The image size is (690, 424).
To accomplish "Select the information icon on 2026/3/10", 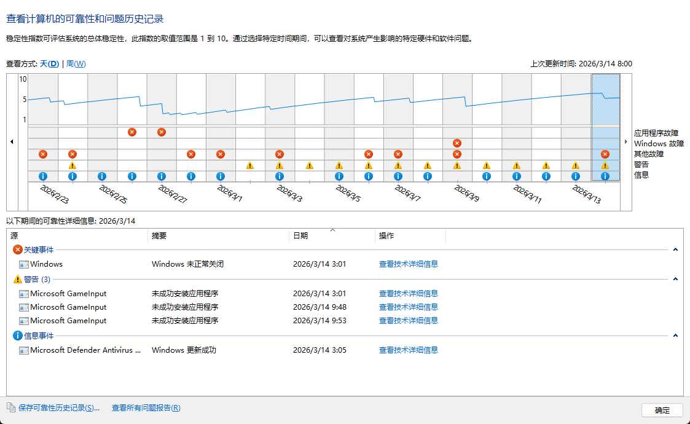I will (487, 176).
